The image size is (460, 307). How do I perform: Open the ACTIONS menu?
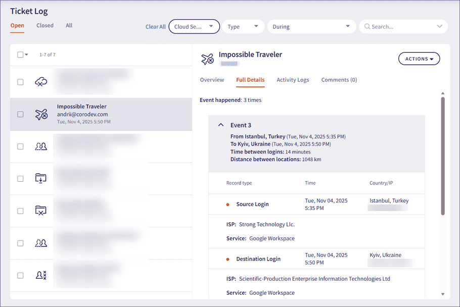coord(419,59)
